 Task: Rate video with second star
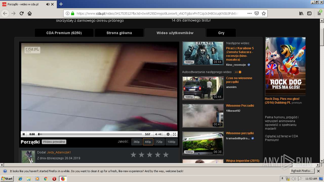[141, 155]
